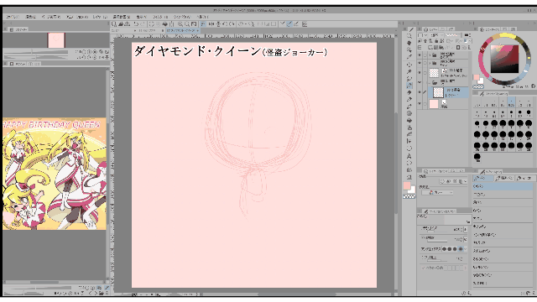537x302 pixels.
Task: Click the brush size slider in Tool Property
Action: (437, 231)
